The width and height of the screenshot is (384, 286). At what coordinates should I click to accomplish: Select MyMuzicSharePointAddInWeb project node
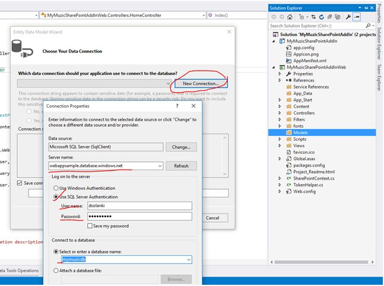click(316, 67)
